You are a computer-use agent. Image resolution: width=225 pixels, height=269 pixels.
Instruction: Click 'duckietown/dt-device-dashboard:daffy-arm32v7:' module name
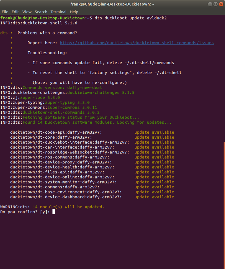(66, 197)
